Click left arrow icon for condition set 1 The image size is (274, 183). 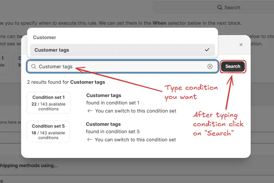89,111
